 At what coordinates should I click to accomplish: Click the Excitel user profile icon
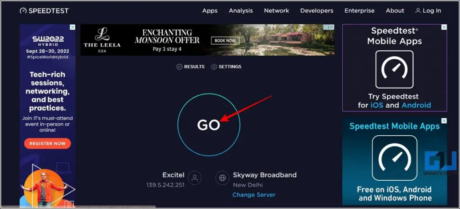pyautogui.click(x=195, y=178)
